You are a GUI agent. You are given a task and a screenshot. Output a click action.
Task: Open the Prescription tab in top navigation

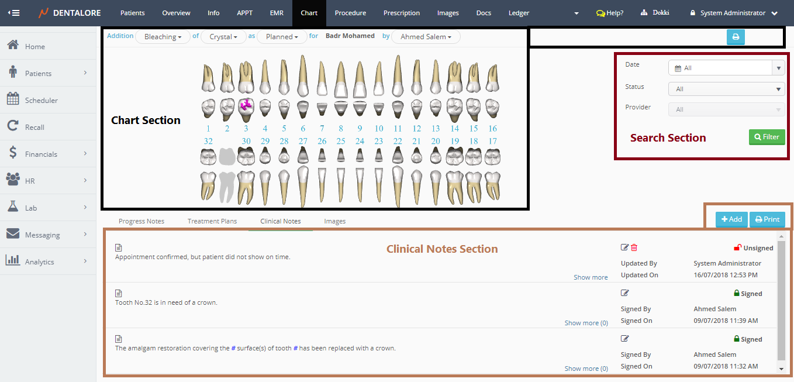[x=401, y=13]
